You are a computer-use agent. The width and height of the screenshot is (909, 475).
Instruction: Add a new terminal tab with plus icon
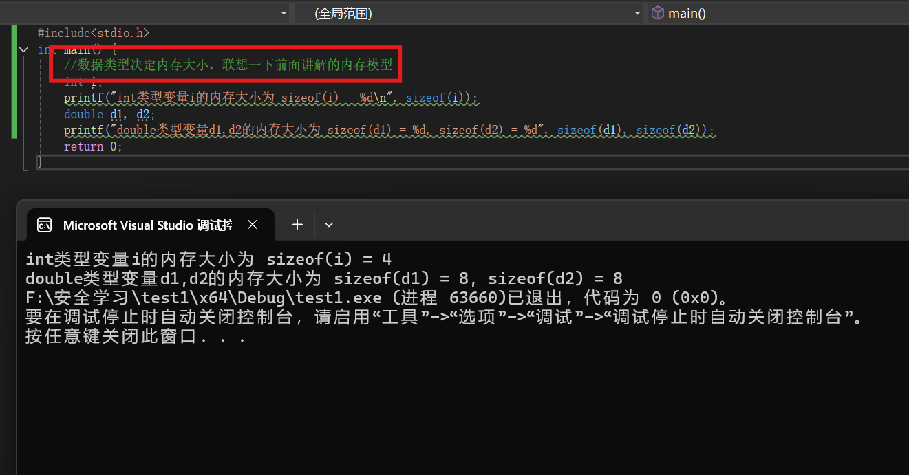297,225
